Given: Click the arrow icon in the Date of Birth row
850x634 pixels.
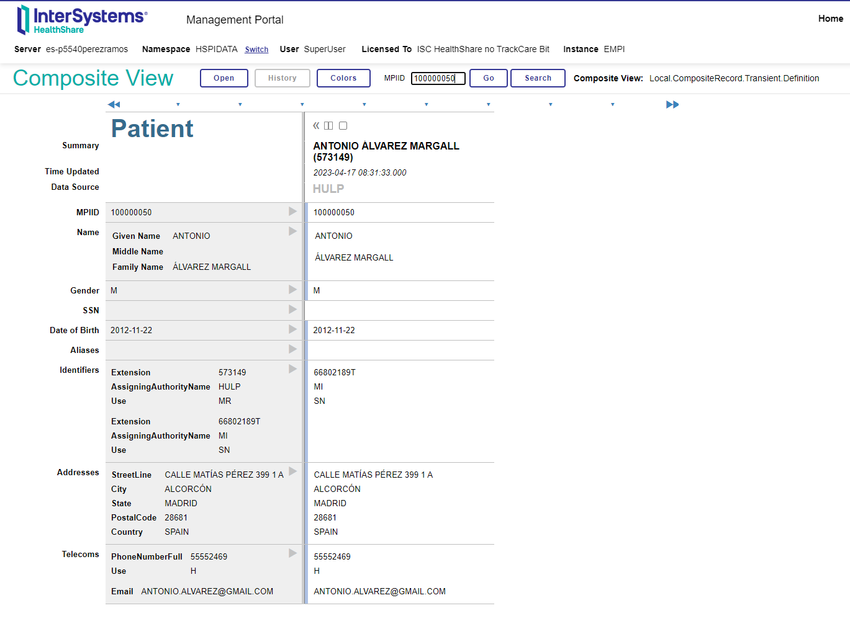Looking at the screenshot, I should 292,329.
